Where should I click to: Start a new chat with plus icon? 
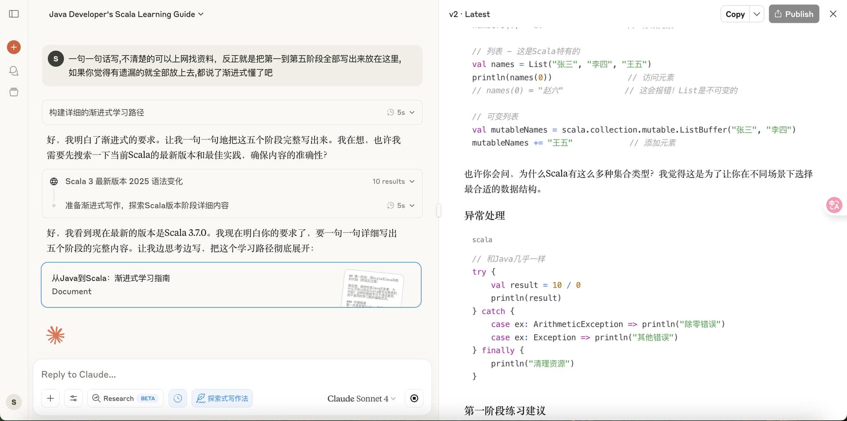[x=14, y=47]
